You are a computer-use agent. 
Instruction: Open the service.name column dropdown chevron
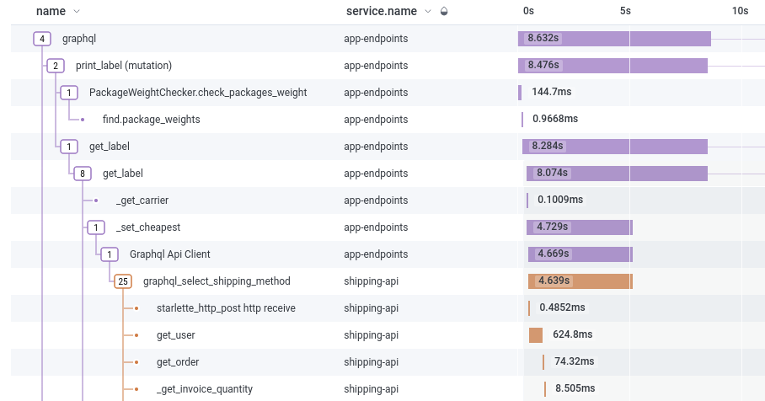[428, 11]
